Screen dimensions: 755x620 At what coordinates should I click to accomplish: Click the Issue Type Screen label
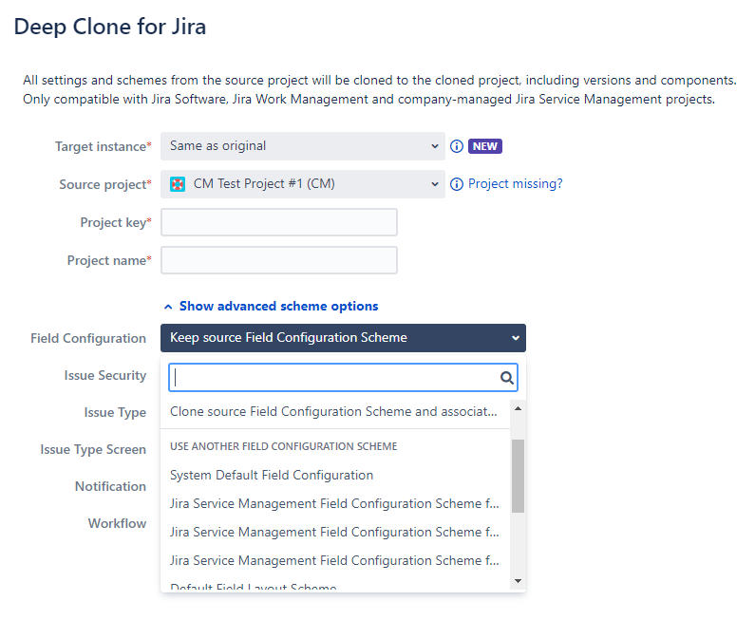click(93, 450)
